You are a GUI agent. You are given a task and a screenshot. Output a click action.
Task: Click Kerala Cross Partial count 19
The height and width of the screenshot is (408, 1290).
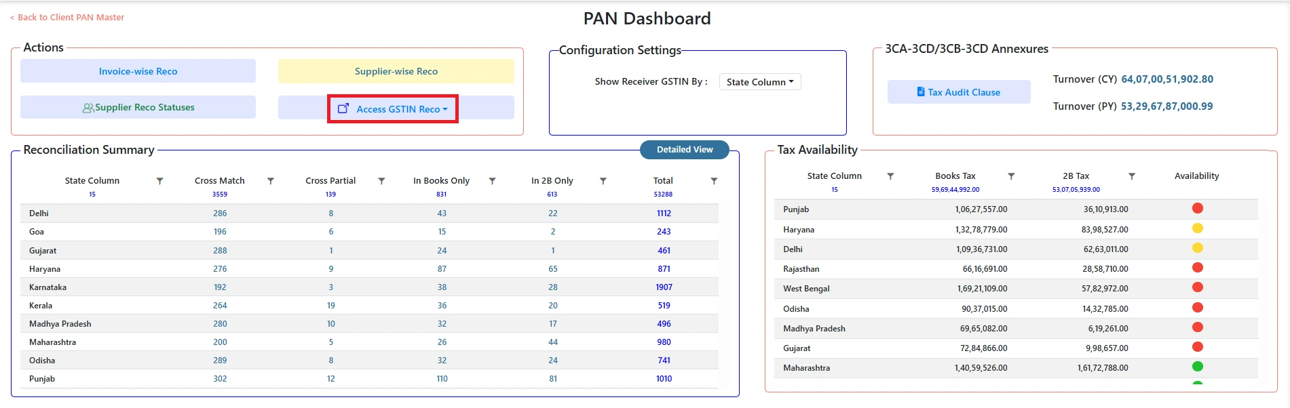[x=331, y=306]
